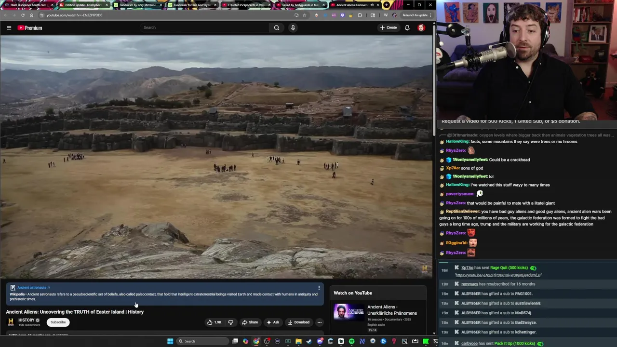Open the Xp7Ao request video link

498,275
